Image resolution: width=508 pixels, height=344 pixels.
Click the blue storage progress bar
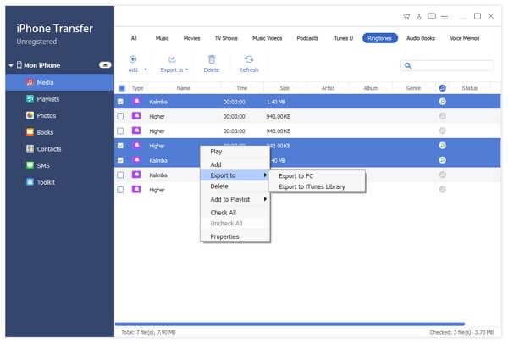click(x=290, y=324)
